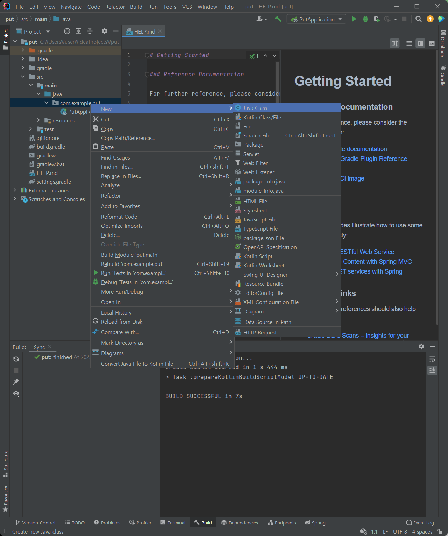The width and height of the screenshot is (448, 536).
Task: Open PutApplication run configuration dropdown
Action: (x=317, y=19)
